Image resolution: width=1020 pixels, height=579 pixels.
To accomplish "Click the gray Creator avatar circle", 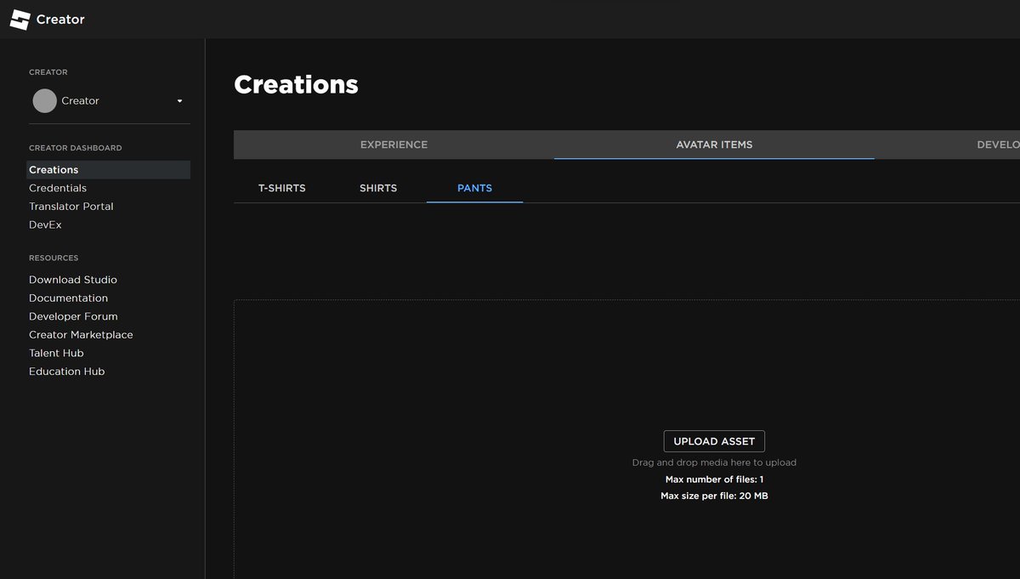I will (x=44, y=101).
